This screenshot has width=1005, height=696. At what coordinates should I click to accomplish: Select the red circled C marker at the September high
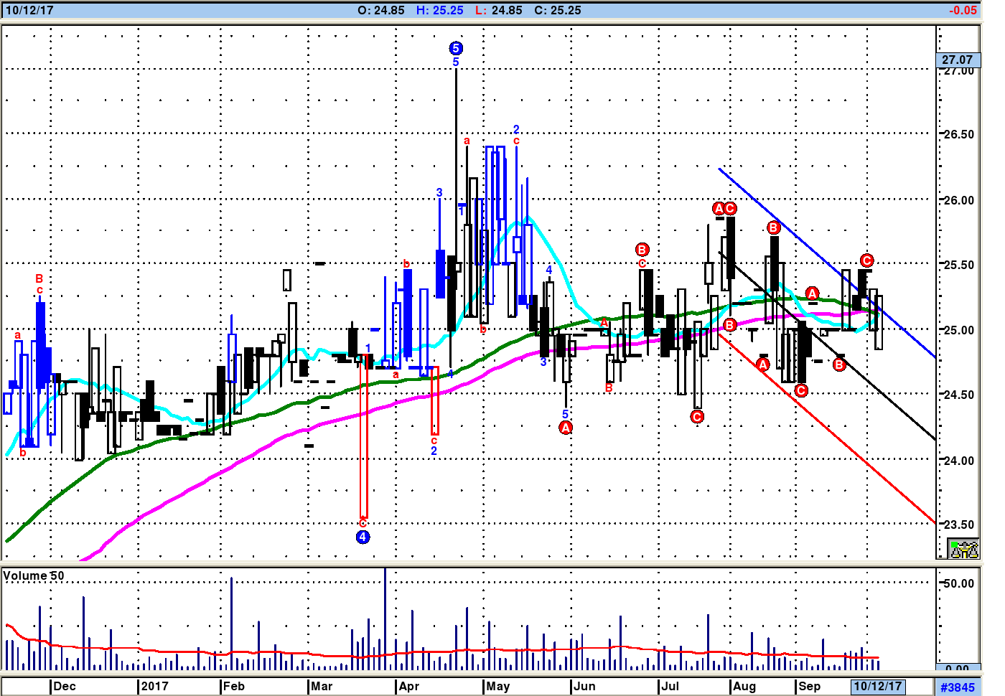tap(866, 260)
